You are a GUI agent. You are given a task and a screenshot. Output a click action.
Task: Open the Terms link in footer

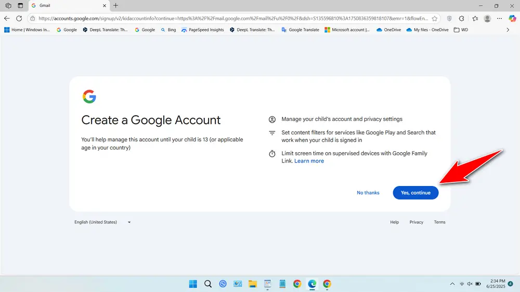point(439,222)
